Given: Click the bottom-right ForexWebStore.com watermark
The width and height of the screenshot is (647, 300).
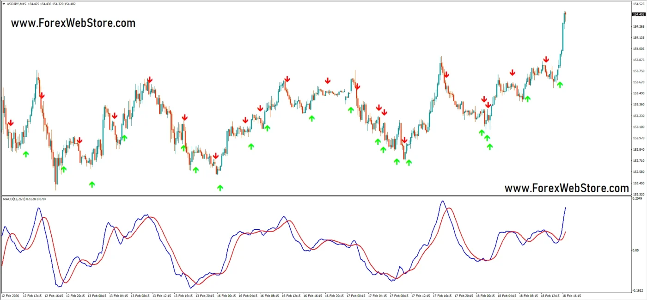Looking at the screenshot, I should pyautogui.click(x=567, y=188).
